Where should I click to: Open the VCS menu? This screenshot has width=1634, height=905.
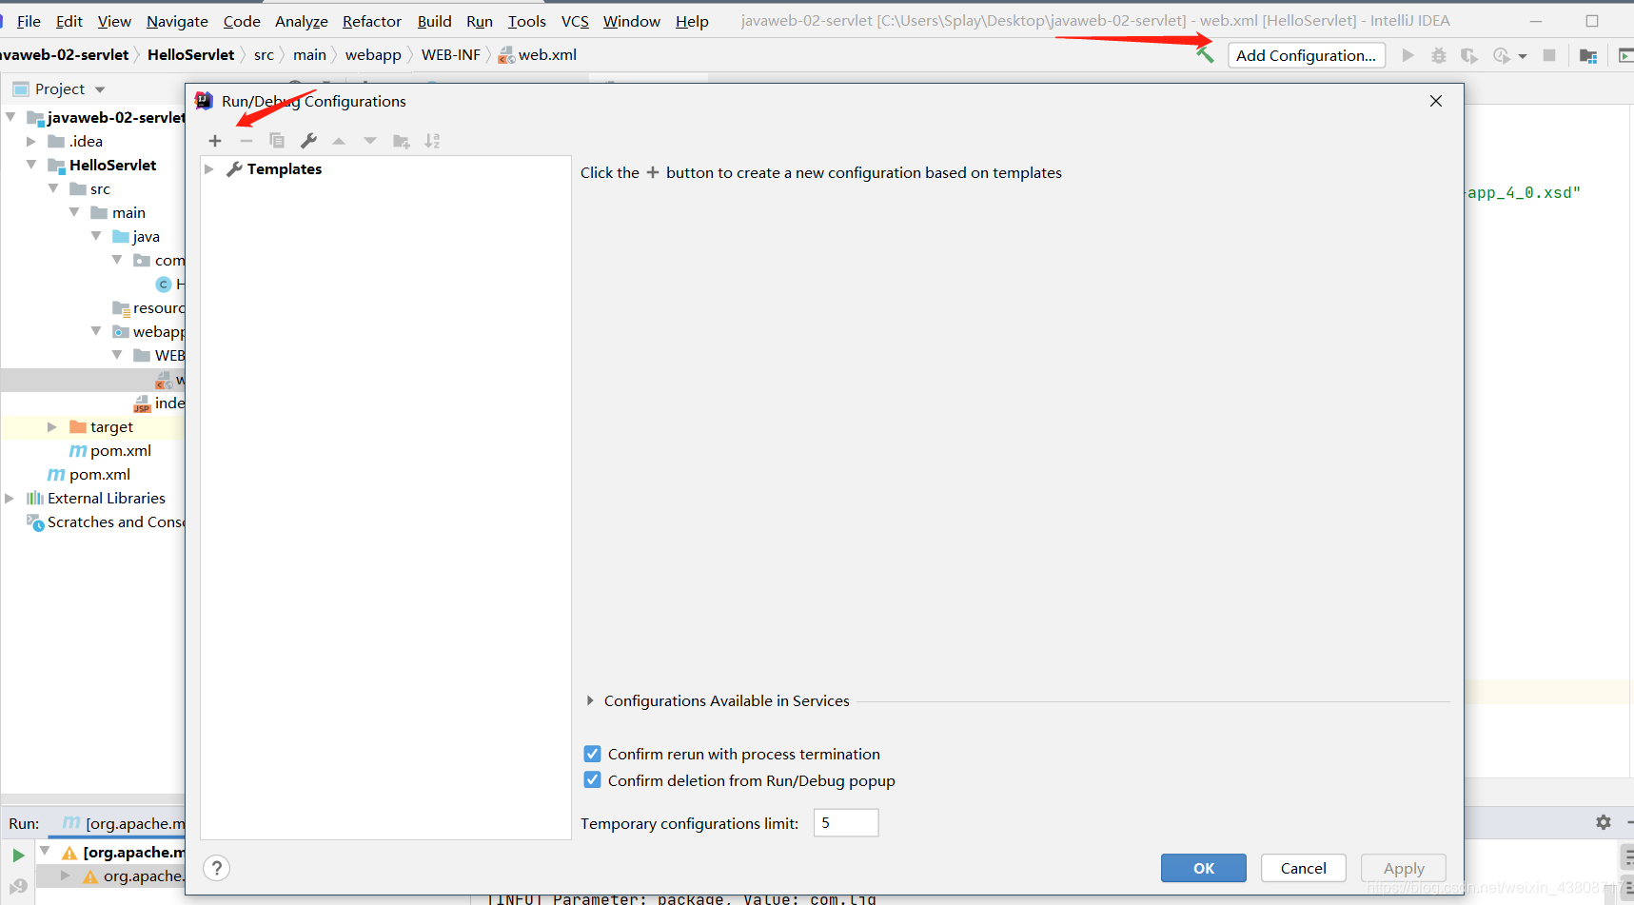pos(575,21)
